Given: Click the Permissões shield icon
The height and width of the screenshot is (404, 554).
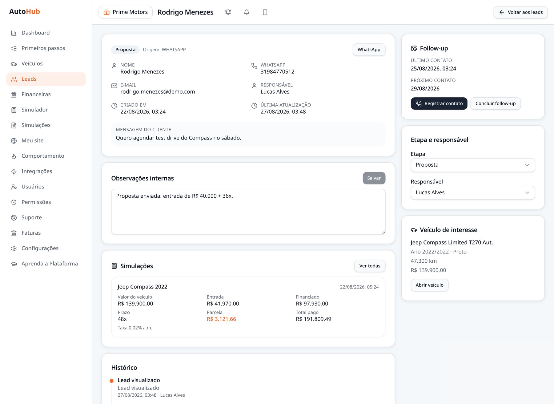Looking at the screenshot, I should tap(14, 202).
